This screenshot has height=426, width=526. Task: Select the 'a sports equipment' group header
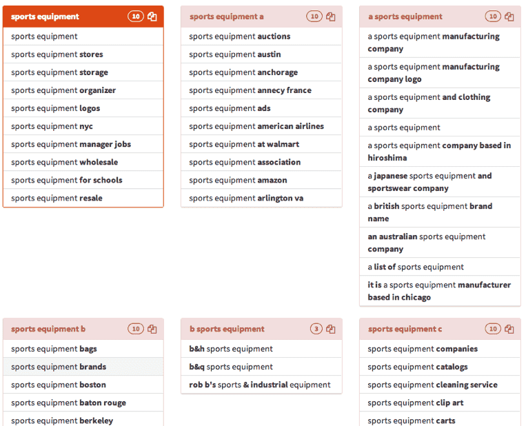click(x=440, y=17)
